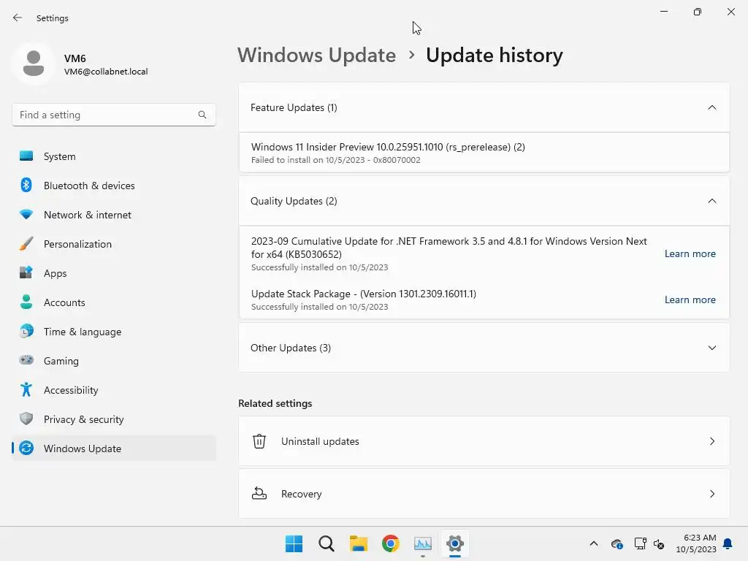Open Uninstall updates via its chevron
748x561 pixels.
[x=711, y=441]
